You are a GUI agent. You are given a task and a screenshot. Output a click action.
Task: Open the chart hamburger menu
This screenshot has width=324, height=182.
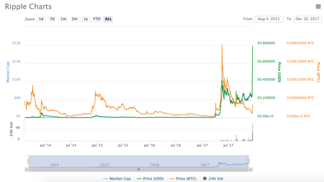318,7
